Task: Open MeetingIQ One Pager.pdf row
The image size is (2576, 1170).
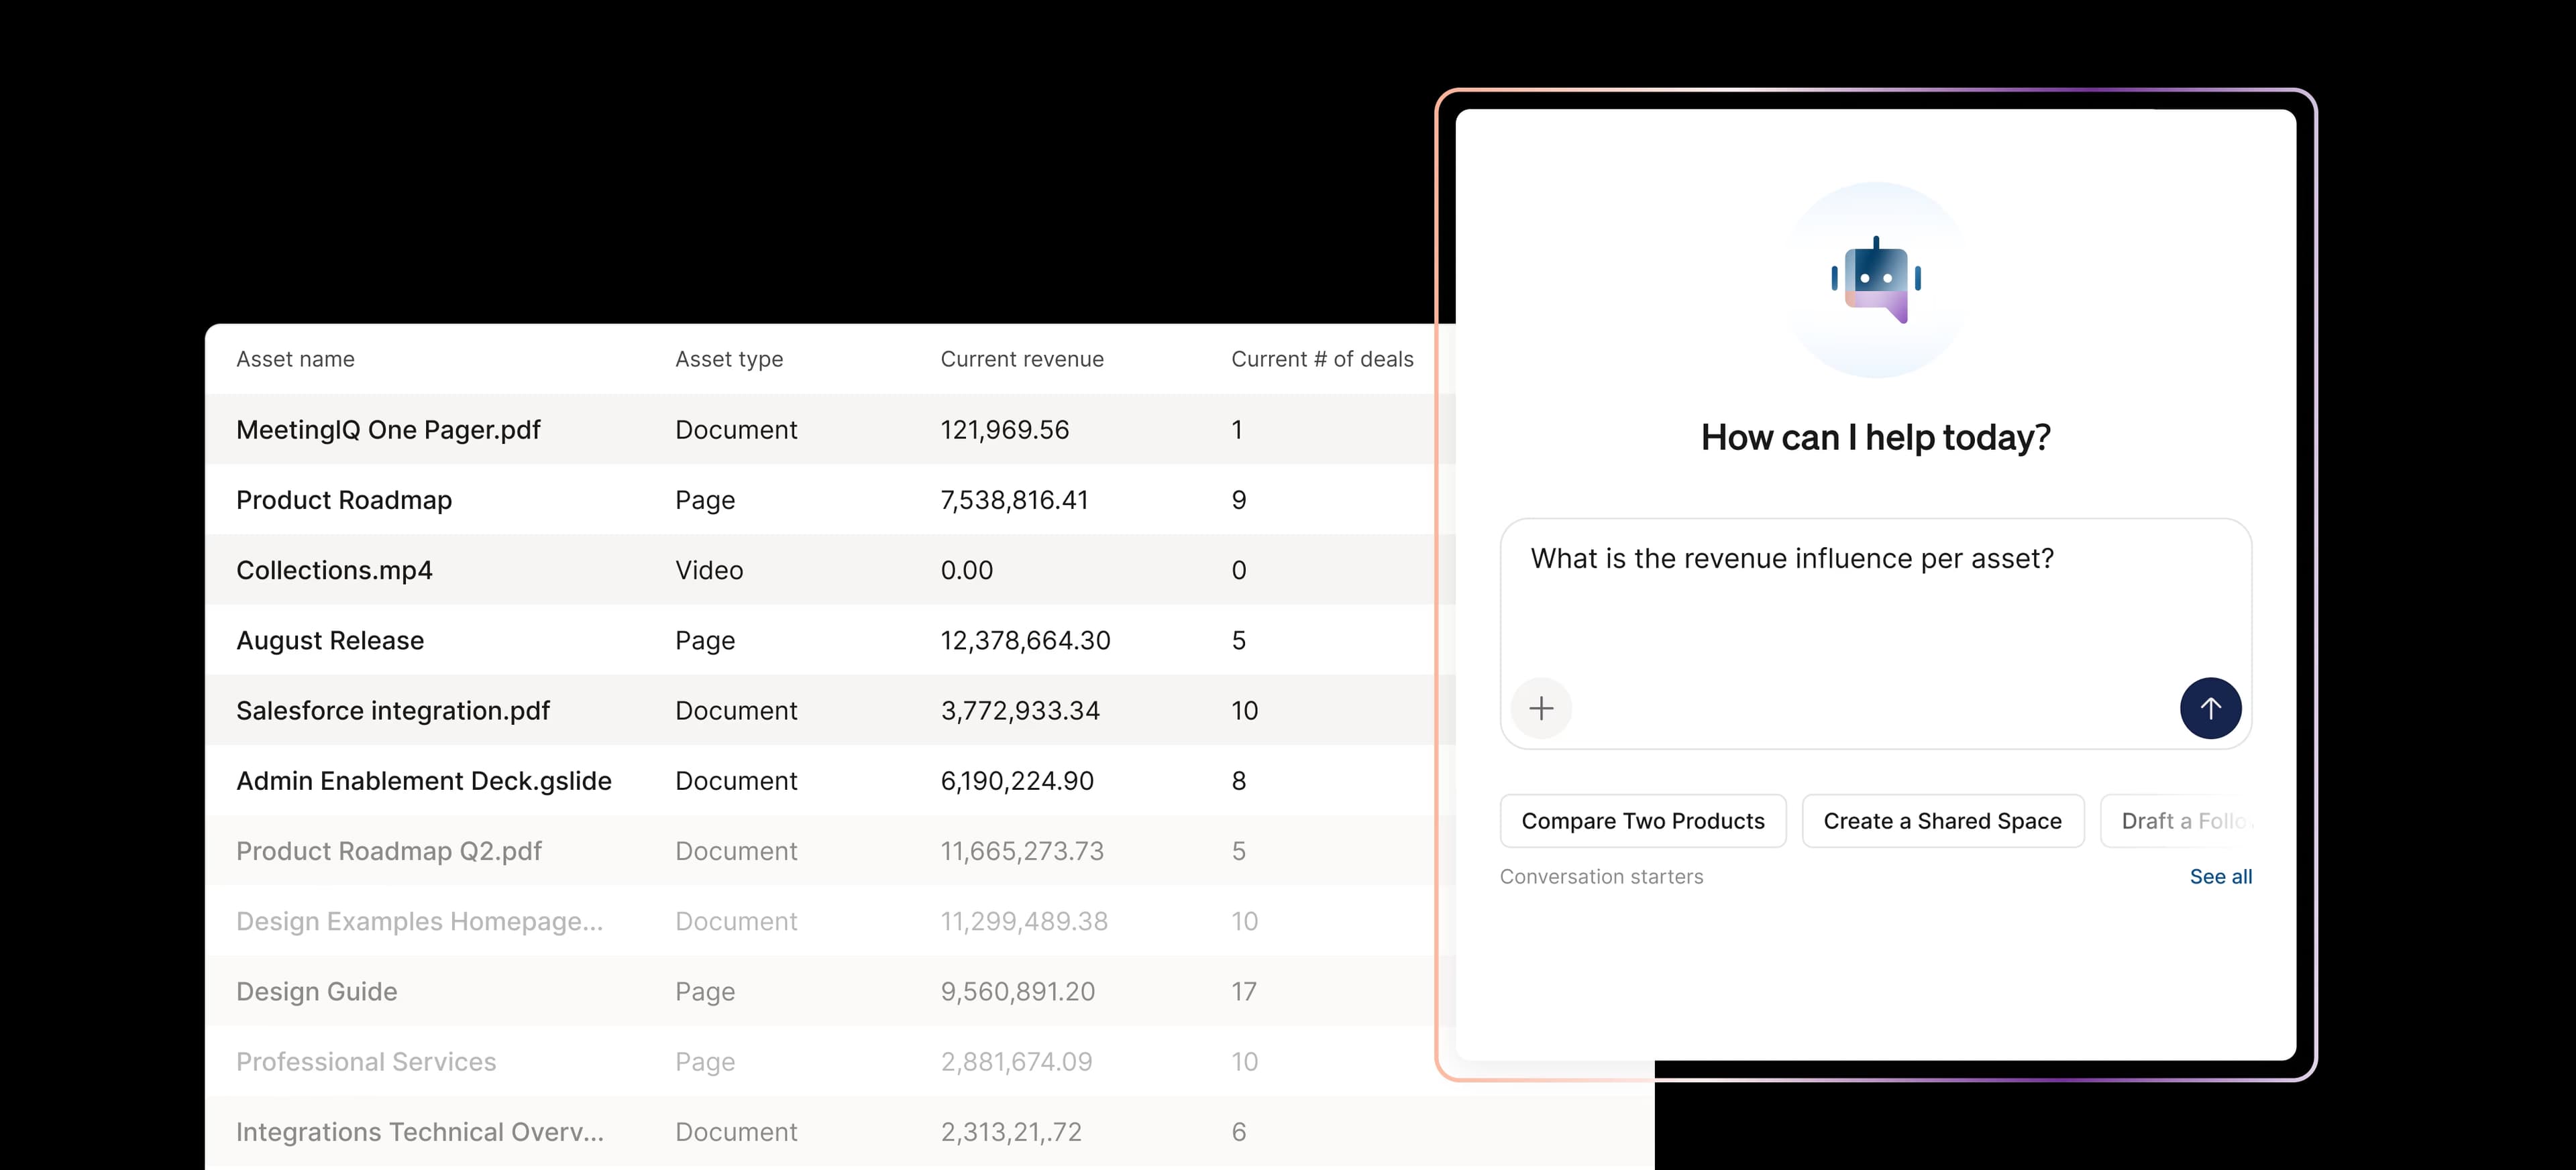Action: coord(388,430)
